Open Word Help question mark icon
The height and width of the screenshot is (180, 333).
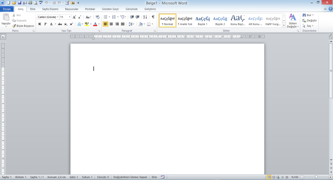click(330, 9)
